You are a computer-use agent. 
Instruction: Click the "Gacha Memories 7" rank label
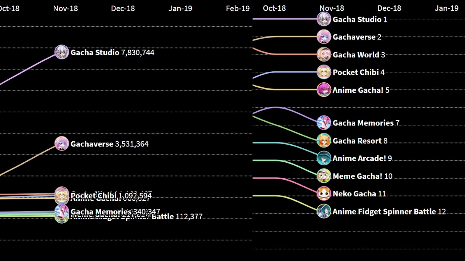pyautogui.click(x=366, y=123)
